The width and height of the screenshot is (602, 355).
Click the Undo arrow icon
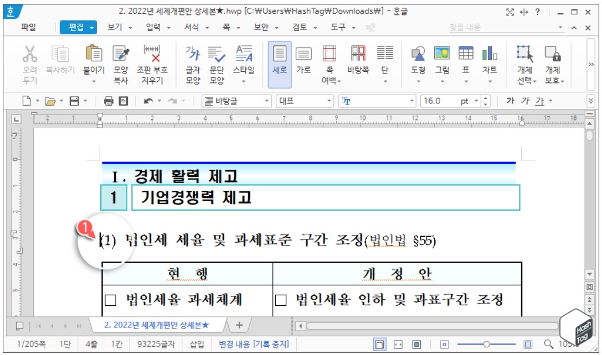point(148,101)
